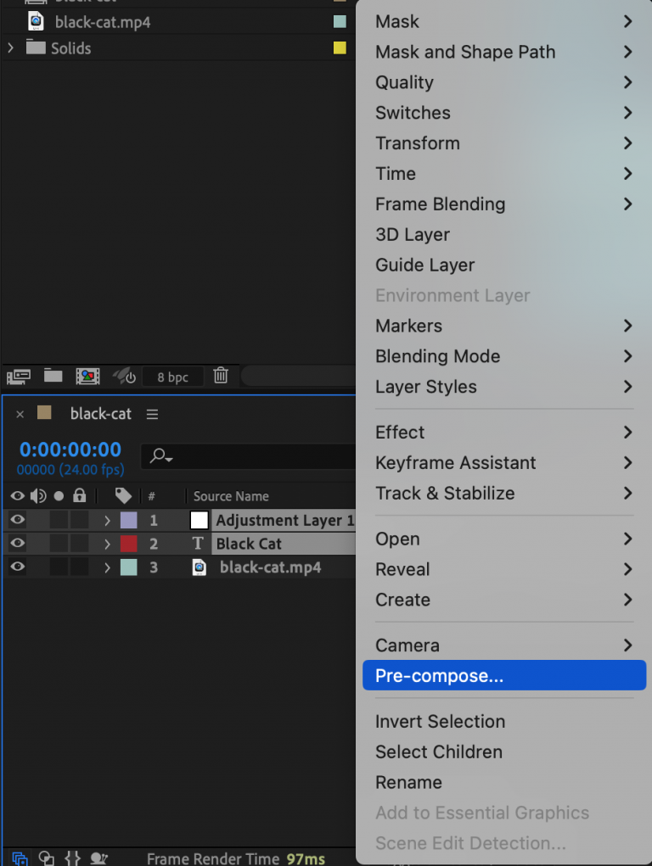The image size is (652, 866).
Task: Toggle the Layer Switches pane icon
Action: pyautogui.click(x=20, y=858)
